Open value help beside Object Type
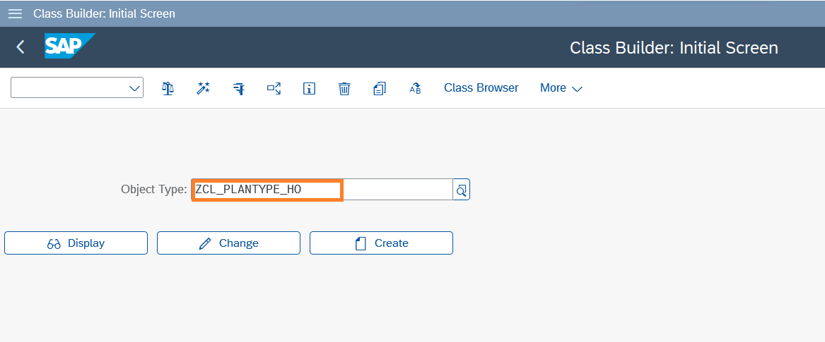The image size is (825, 342). [462, 190]
